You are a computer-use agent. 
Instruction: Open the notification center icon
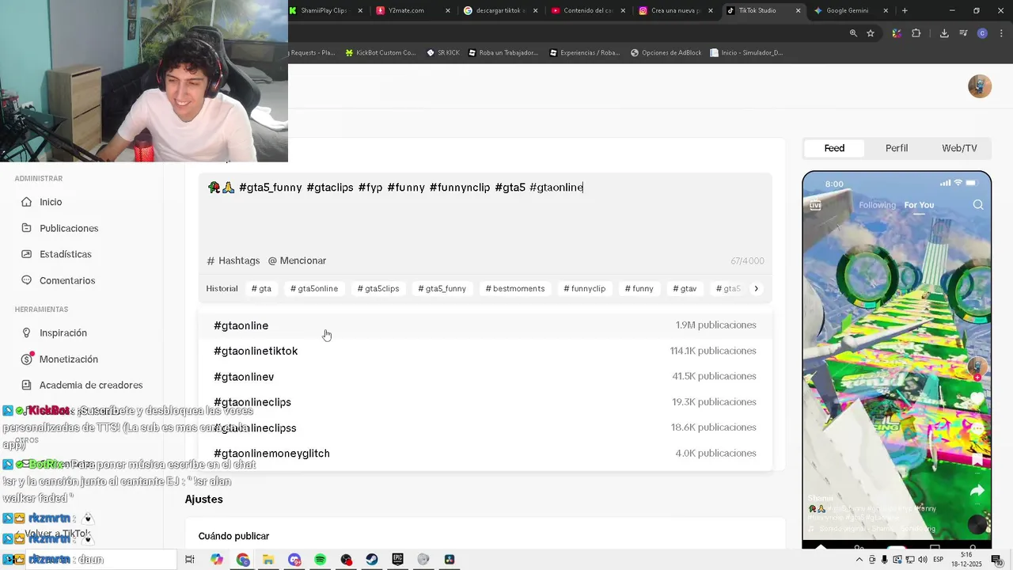tap(997, 560)
